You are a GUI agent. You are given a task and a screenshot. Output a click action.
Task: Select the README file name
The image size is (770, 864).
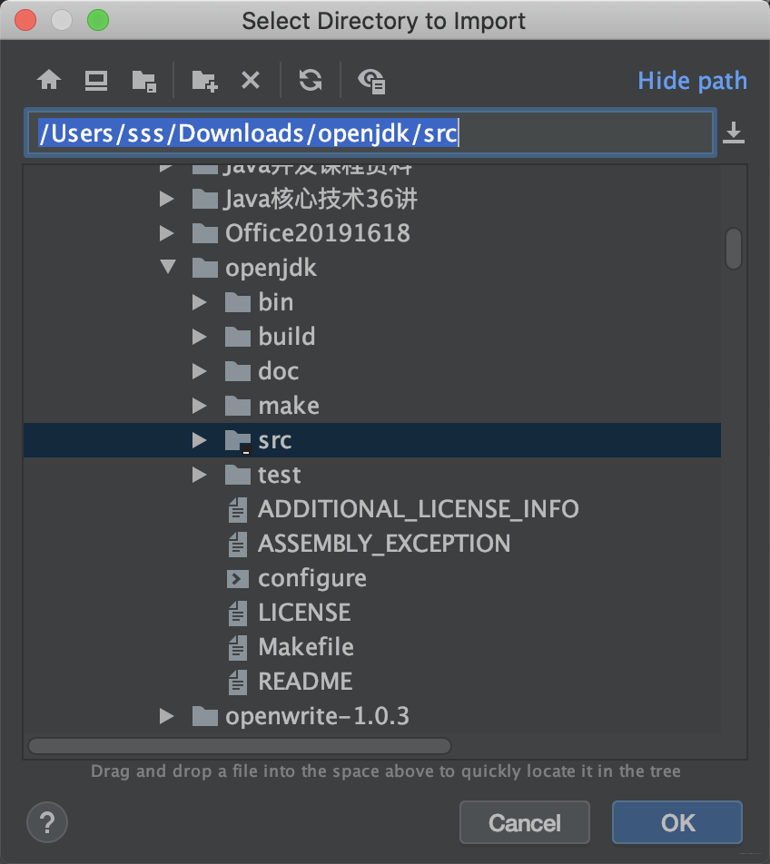pos(305,682)
